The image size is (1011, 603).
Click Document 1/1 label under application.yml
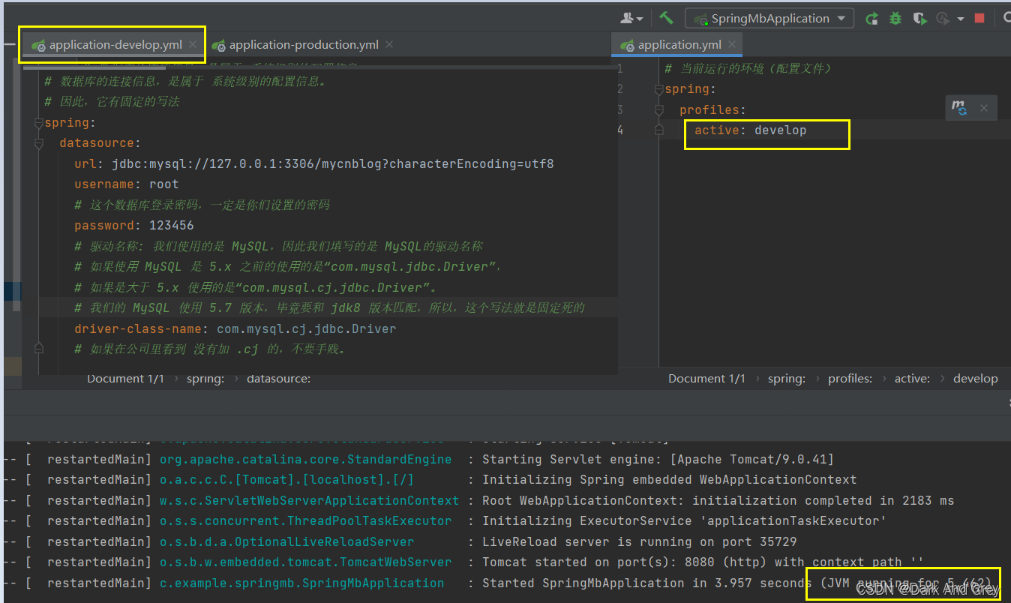point(706,379)
